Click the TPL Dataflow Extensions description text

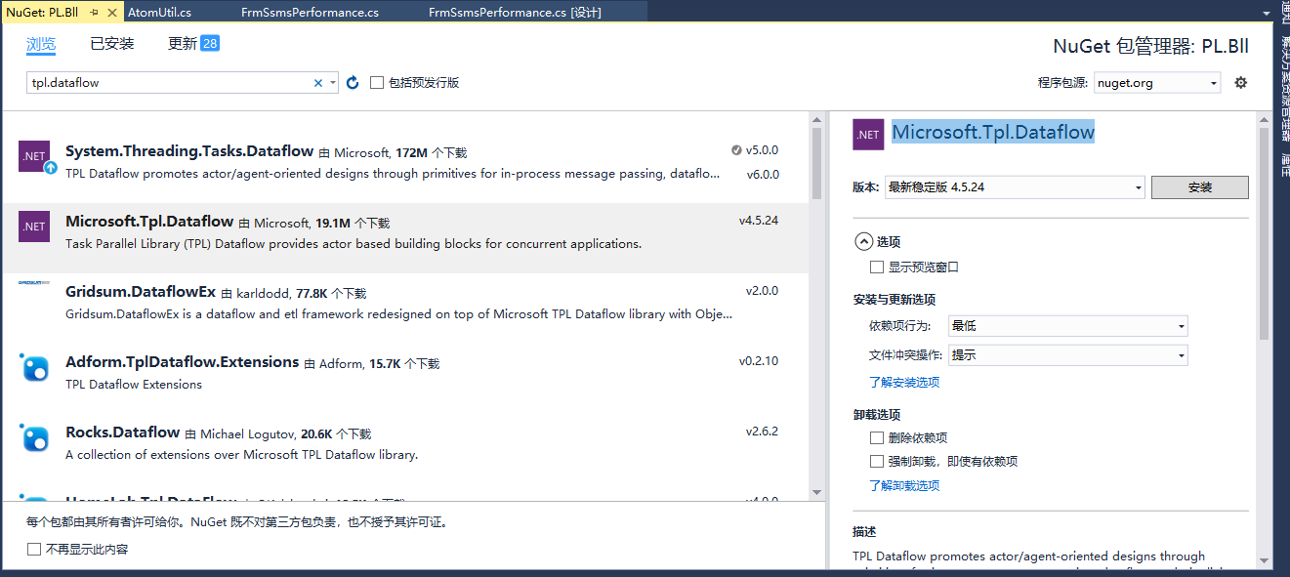(134, 385)
